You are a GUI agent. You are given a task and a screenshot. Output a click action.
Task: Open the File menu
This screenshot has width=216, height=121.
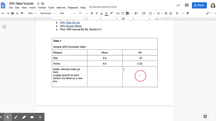click(11, 7)
